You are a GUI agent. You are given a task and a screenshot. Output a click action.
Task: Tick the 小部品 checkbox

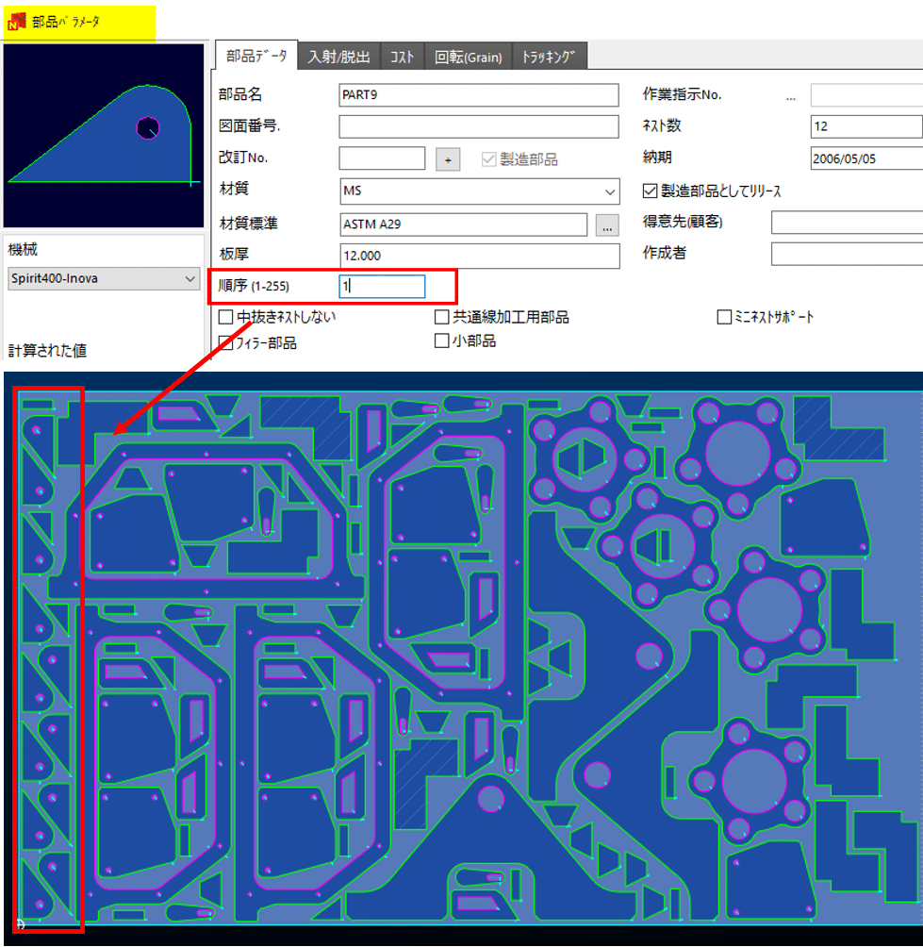coord(442,341)
